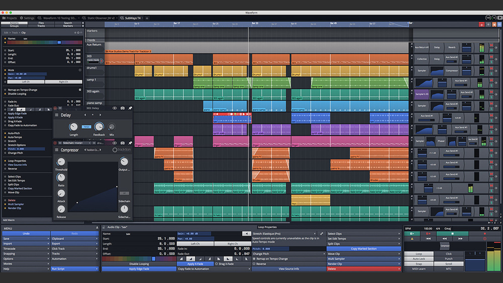Image resolution: width=503 pixels, height=283 pixels.
Task: Open the Delay plugin hamburger menu
Action: point(57,115)
